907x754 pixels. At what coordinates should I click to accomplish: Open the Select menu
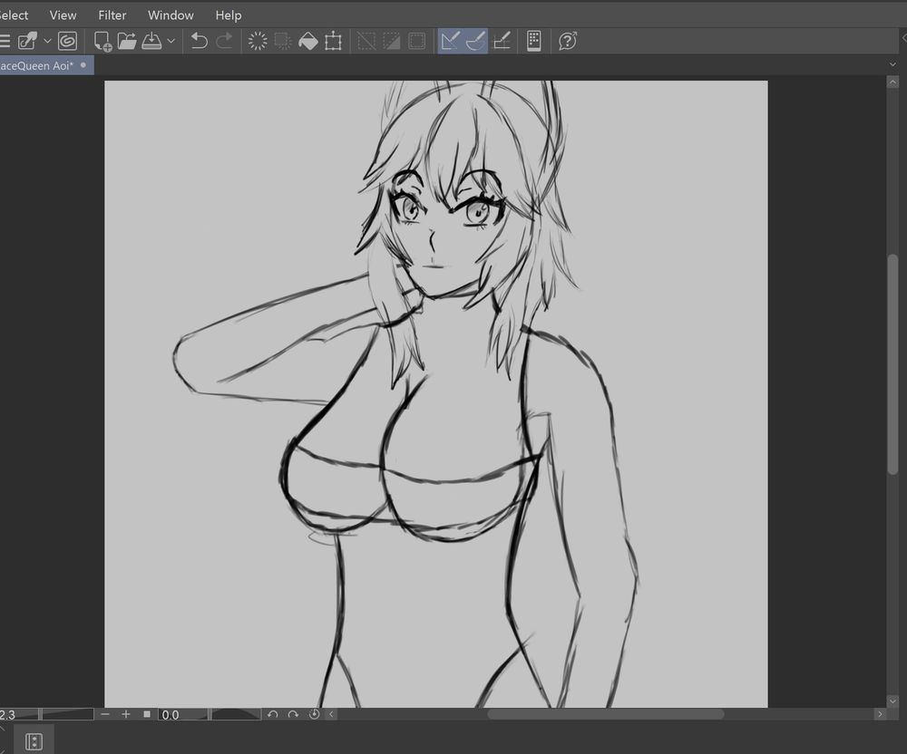pos(13,15)
